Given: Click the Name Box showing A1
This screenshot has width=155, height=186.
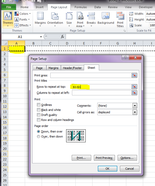Looking at the screenshot, I should (x=20, y=37).
